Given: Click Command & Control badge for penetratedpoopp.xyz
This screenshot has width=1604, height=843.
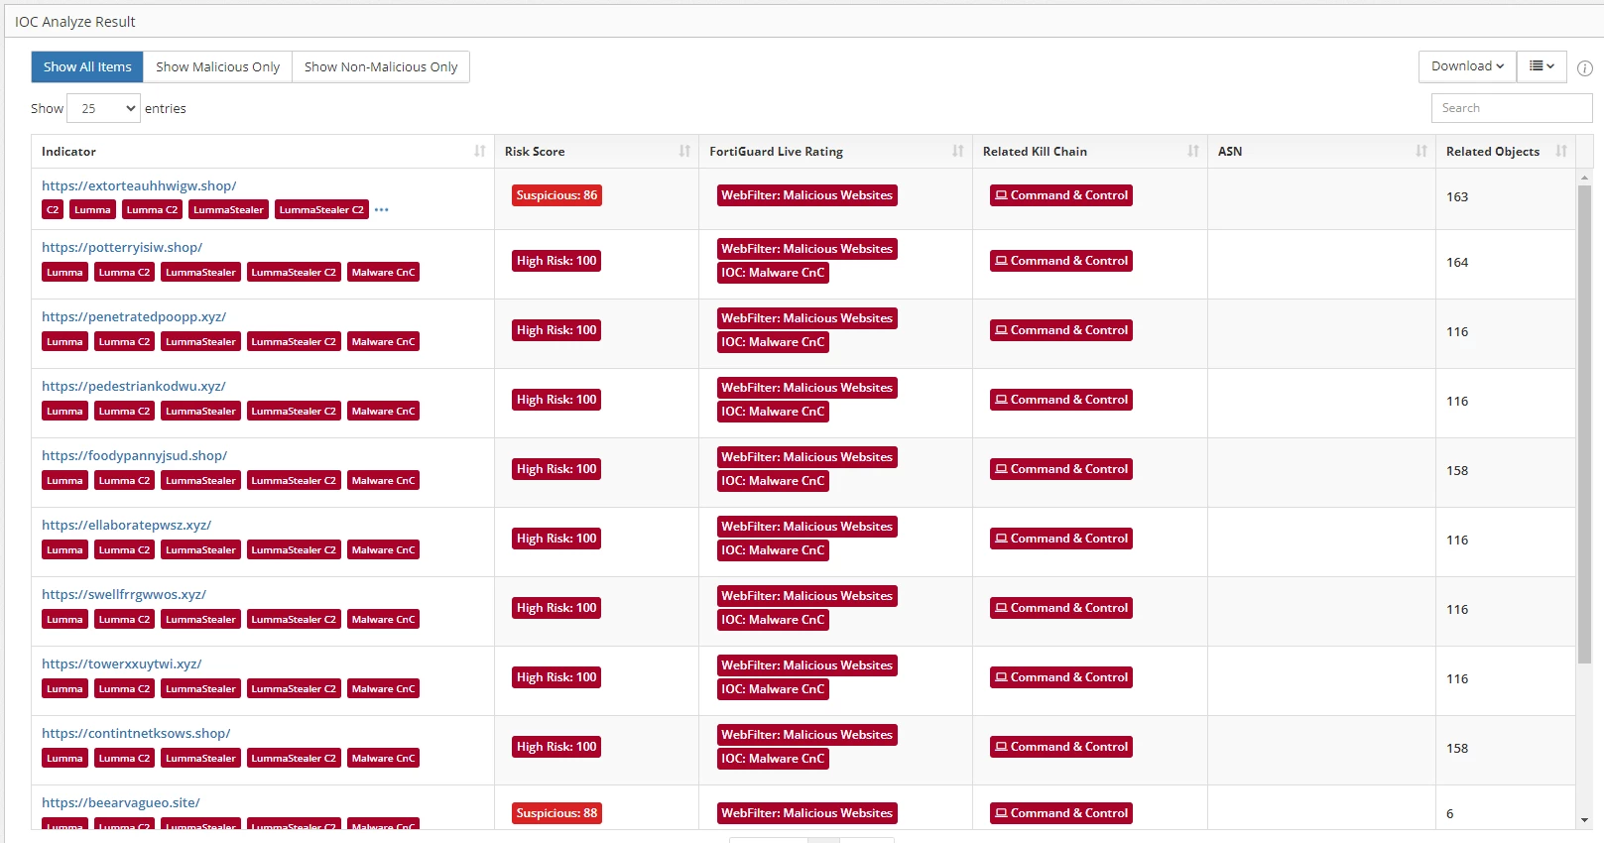Looking at the screenshot, I should pos(1061,330).
